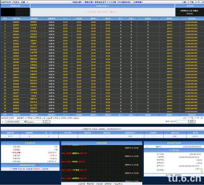Sort by 涨跌幅% column in top header row
Viewport: 204px width, 185px height.
point(52,18)
